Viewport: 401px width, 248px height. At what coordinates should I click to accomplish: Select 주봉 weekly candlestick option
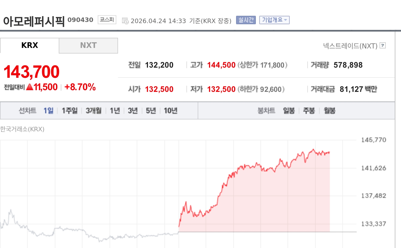coord(309,111)
